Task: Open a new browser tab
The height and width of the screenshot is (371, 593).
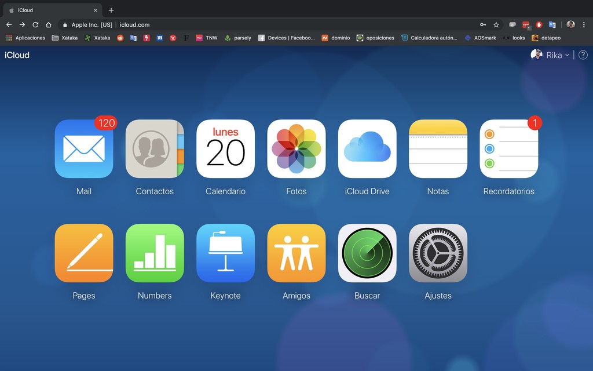Action: click(111, 10)
